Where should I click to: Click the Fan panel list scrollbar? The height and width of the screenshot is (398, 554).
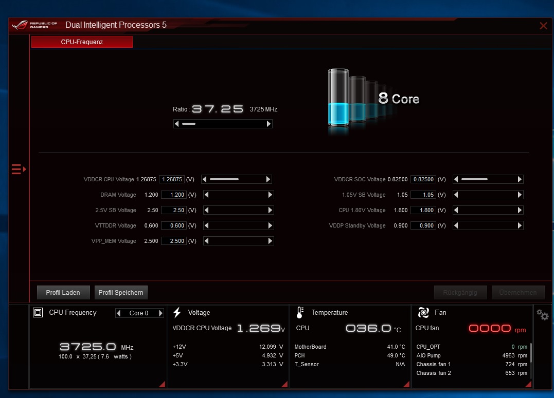point(531,353)
